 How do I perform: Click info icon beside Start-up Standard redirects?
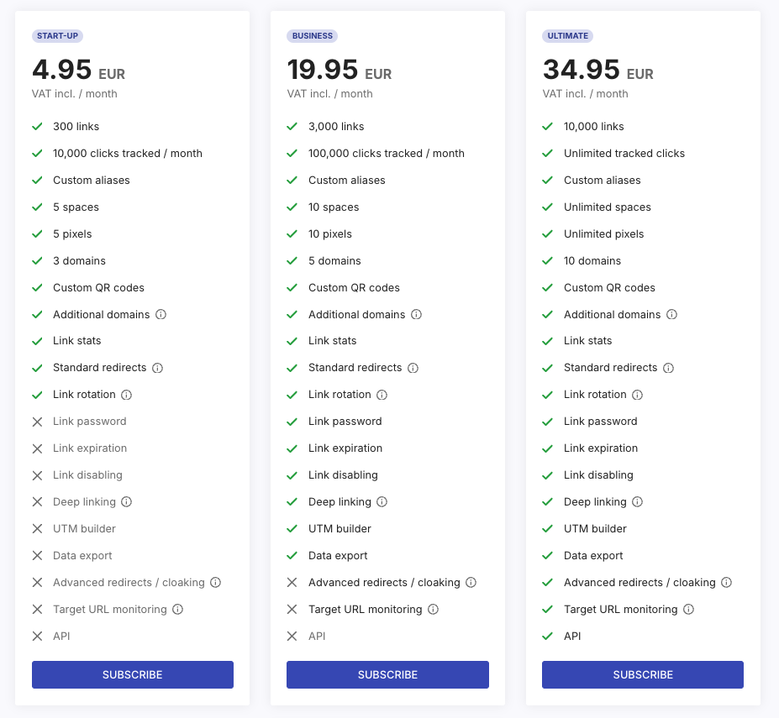click(x=158, y=368)
